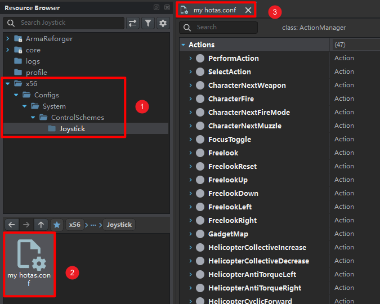Viewport: 380px width, 304px height.
Task: Click the circle toggle beside CharacterFire
Action: pos(200,99)
